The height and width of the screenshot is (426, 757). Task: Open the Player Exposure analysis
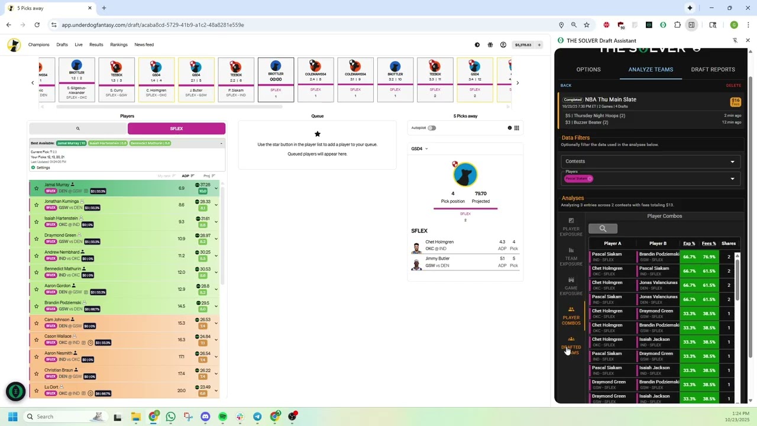click(571, 227)
